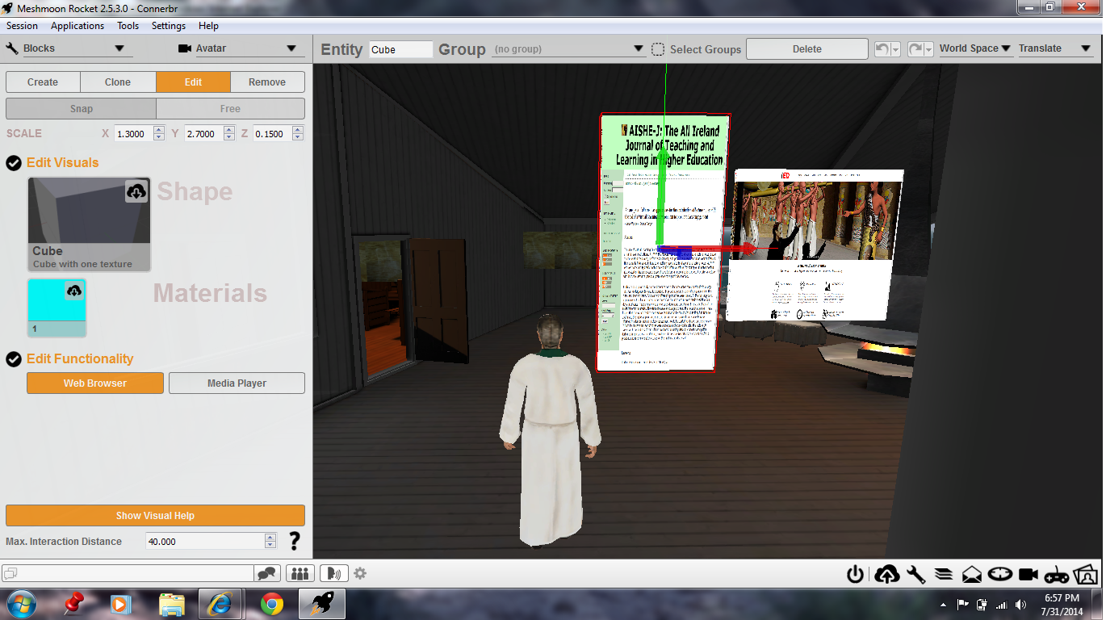
Task: Expand the redo history dropdown arrow
Action: tap(928, 49)
